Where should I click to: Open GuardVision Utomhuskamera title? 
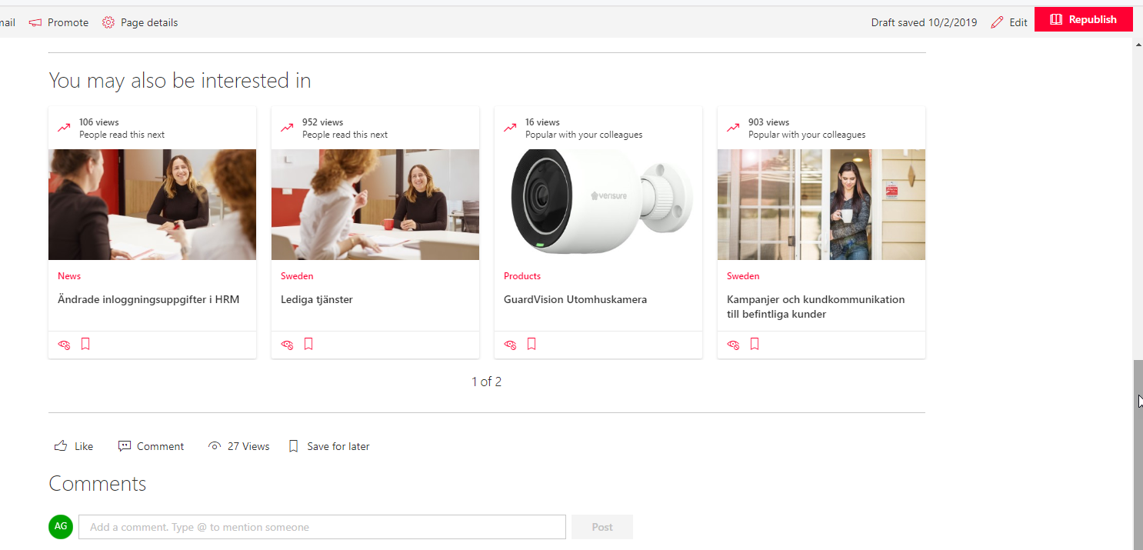click(x=575, y=299)
